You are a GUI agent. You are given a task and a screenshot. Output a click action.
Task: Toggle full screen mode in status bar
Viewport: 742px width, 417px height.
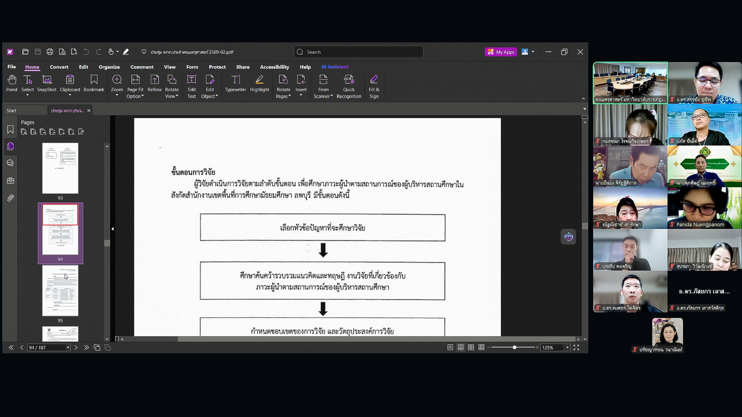pos(576,347)
